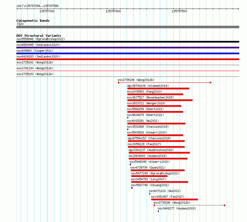247x222 pixels.
Task: Open variant nsv6560945 (Sedlazeck2020) label
Action: coord(38,45)
